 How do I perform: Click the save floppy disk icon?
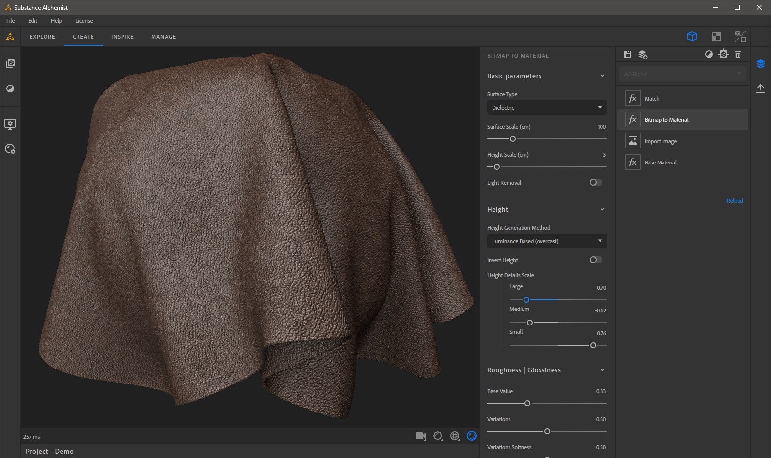click(628, 54)
